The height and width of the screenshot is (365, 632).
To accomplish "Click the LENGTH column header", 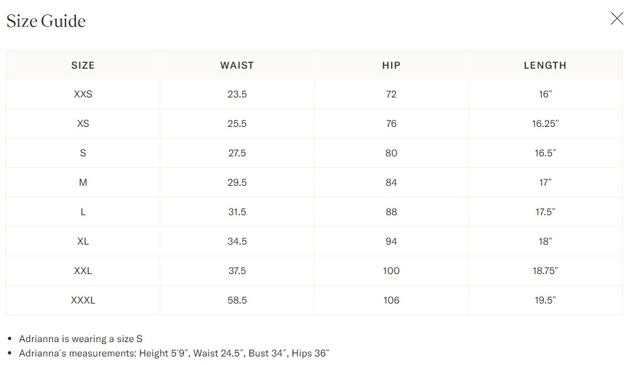I will [x=545, y=65].
